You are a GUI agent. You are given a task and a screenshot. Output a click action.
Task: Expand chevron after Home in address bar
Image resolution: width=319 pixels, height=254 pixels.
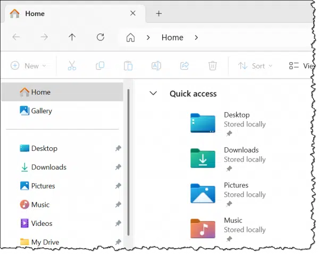click(x=196, y=37)
